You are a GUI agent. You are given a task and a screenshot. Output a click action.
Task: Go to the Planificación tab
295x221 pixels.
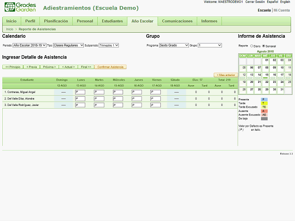point(56,21)
